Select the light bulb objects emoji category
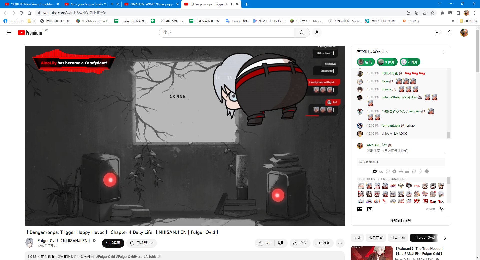 [420, 171]
